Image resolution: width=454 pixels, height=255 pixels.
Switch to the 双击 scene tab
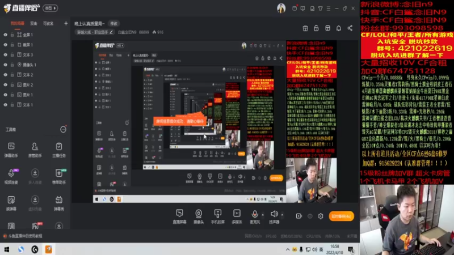coord(33,23)
